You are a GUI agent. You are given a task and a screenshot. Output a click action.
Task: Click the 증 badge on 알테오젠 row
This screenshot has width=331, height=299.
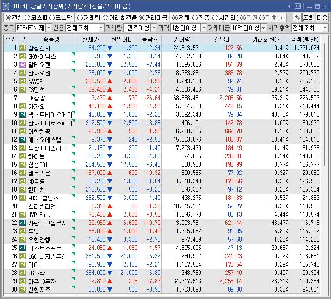click(x=22, y=65)
